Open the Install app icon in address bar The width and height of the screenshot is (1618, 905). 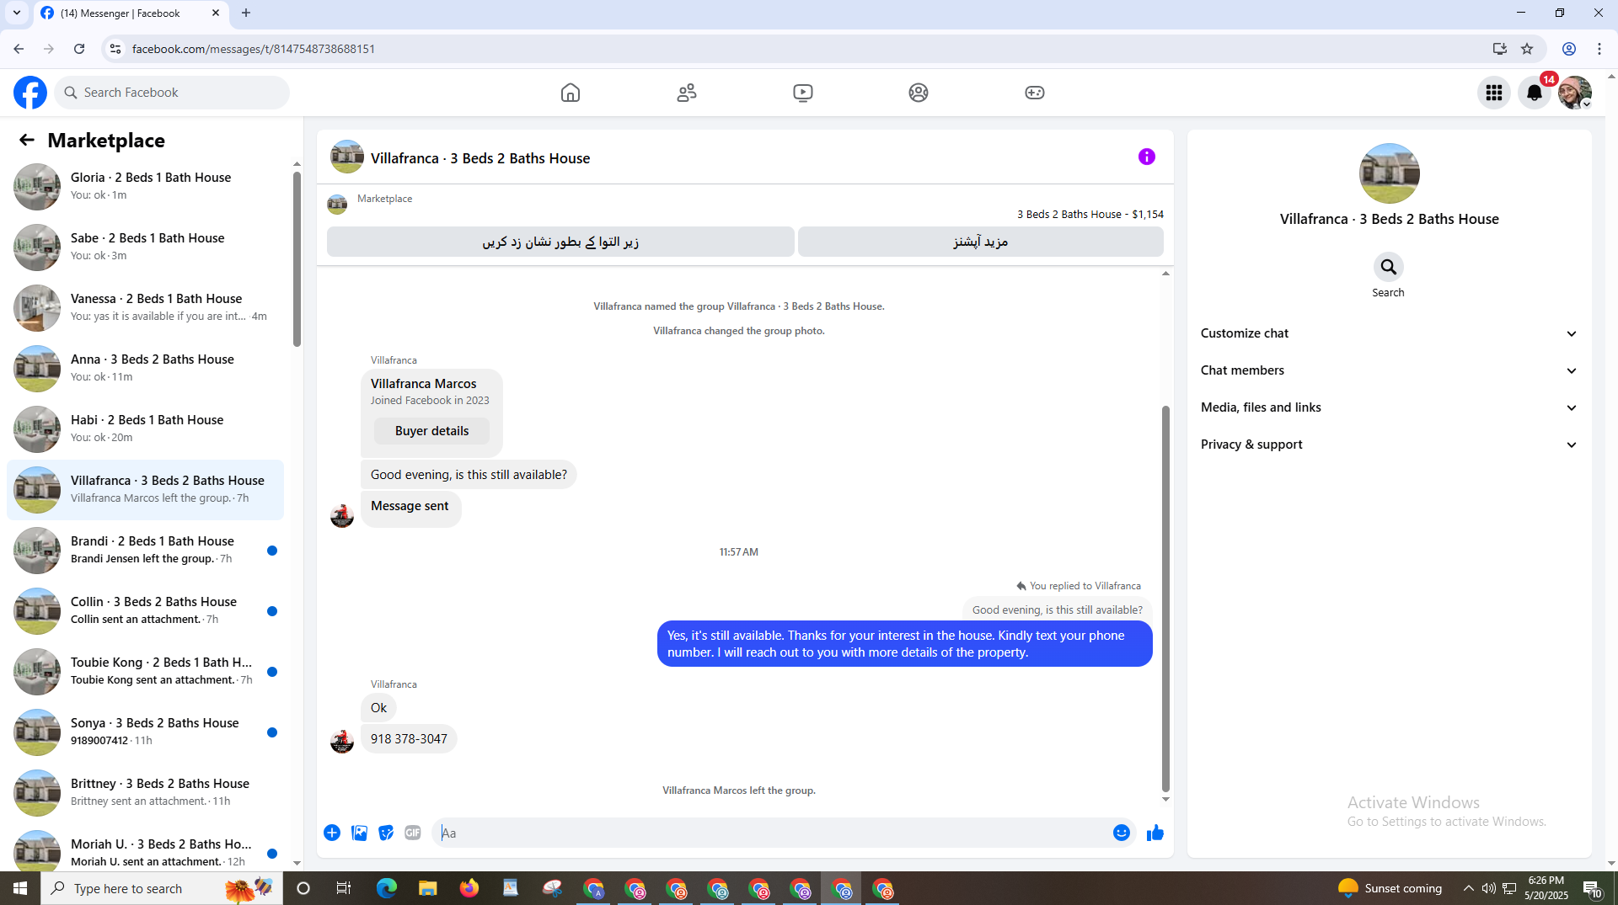click(1499, 49)
